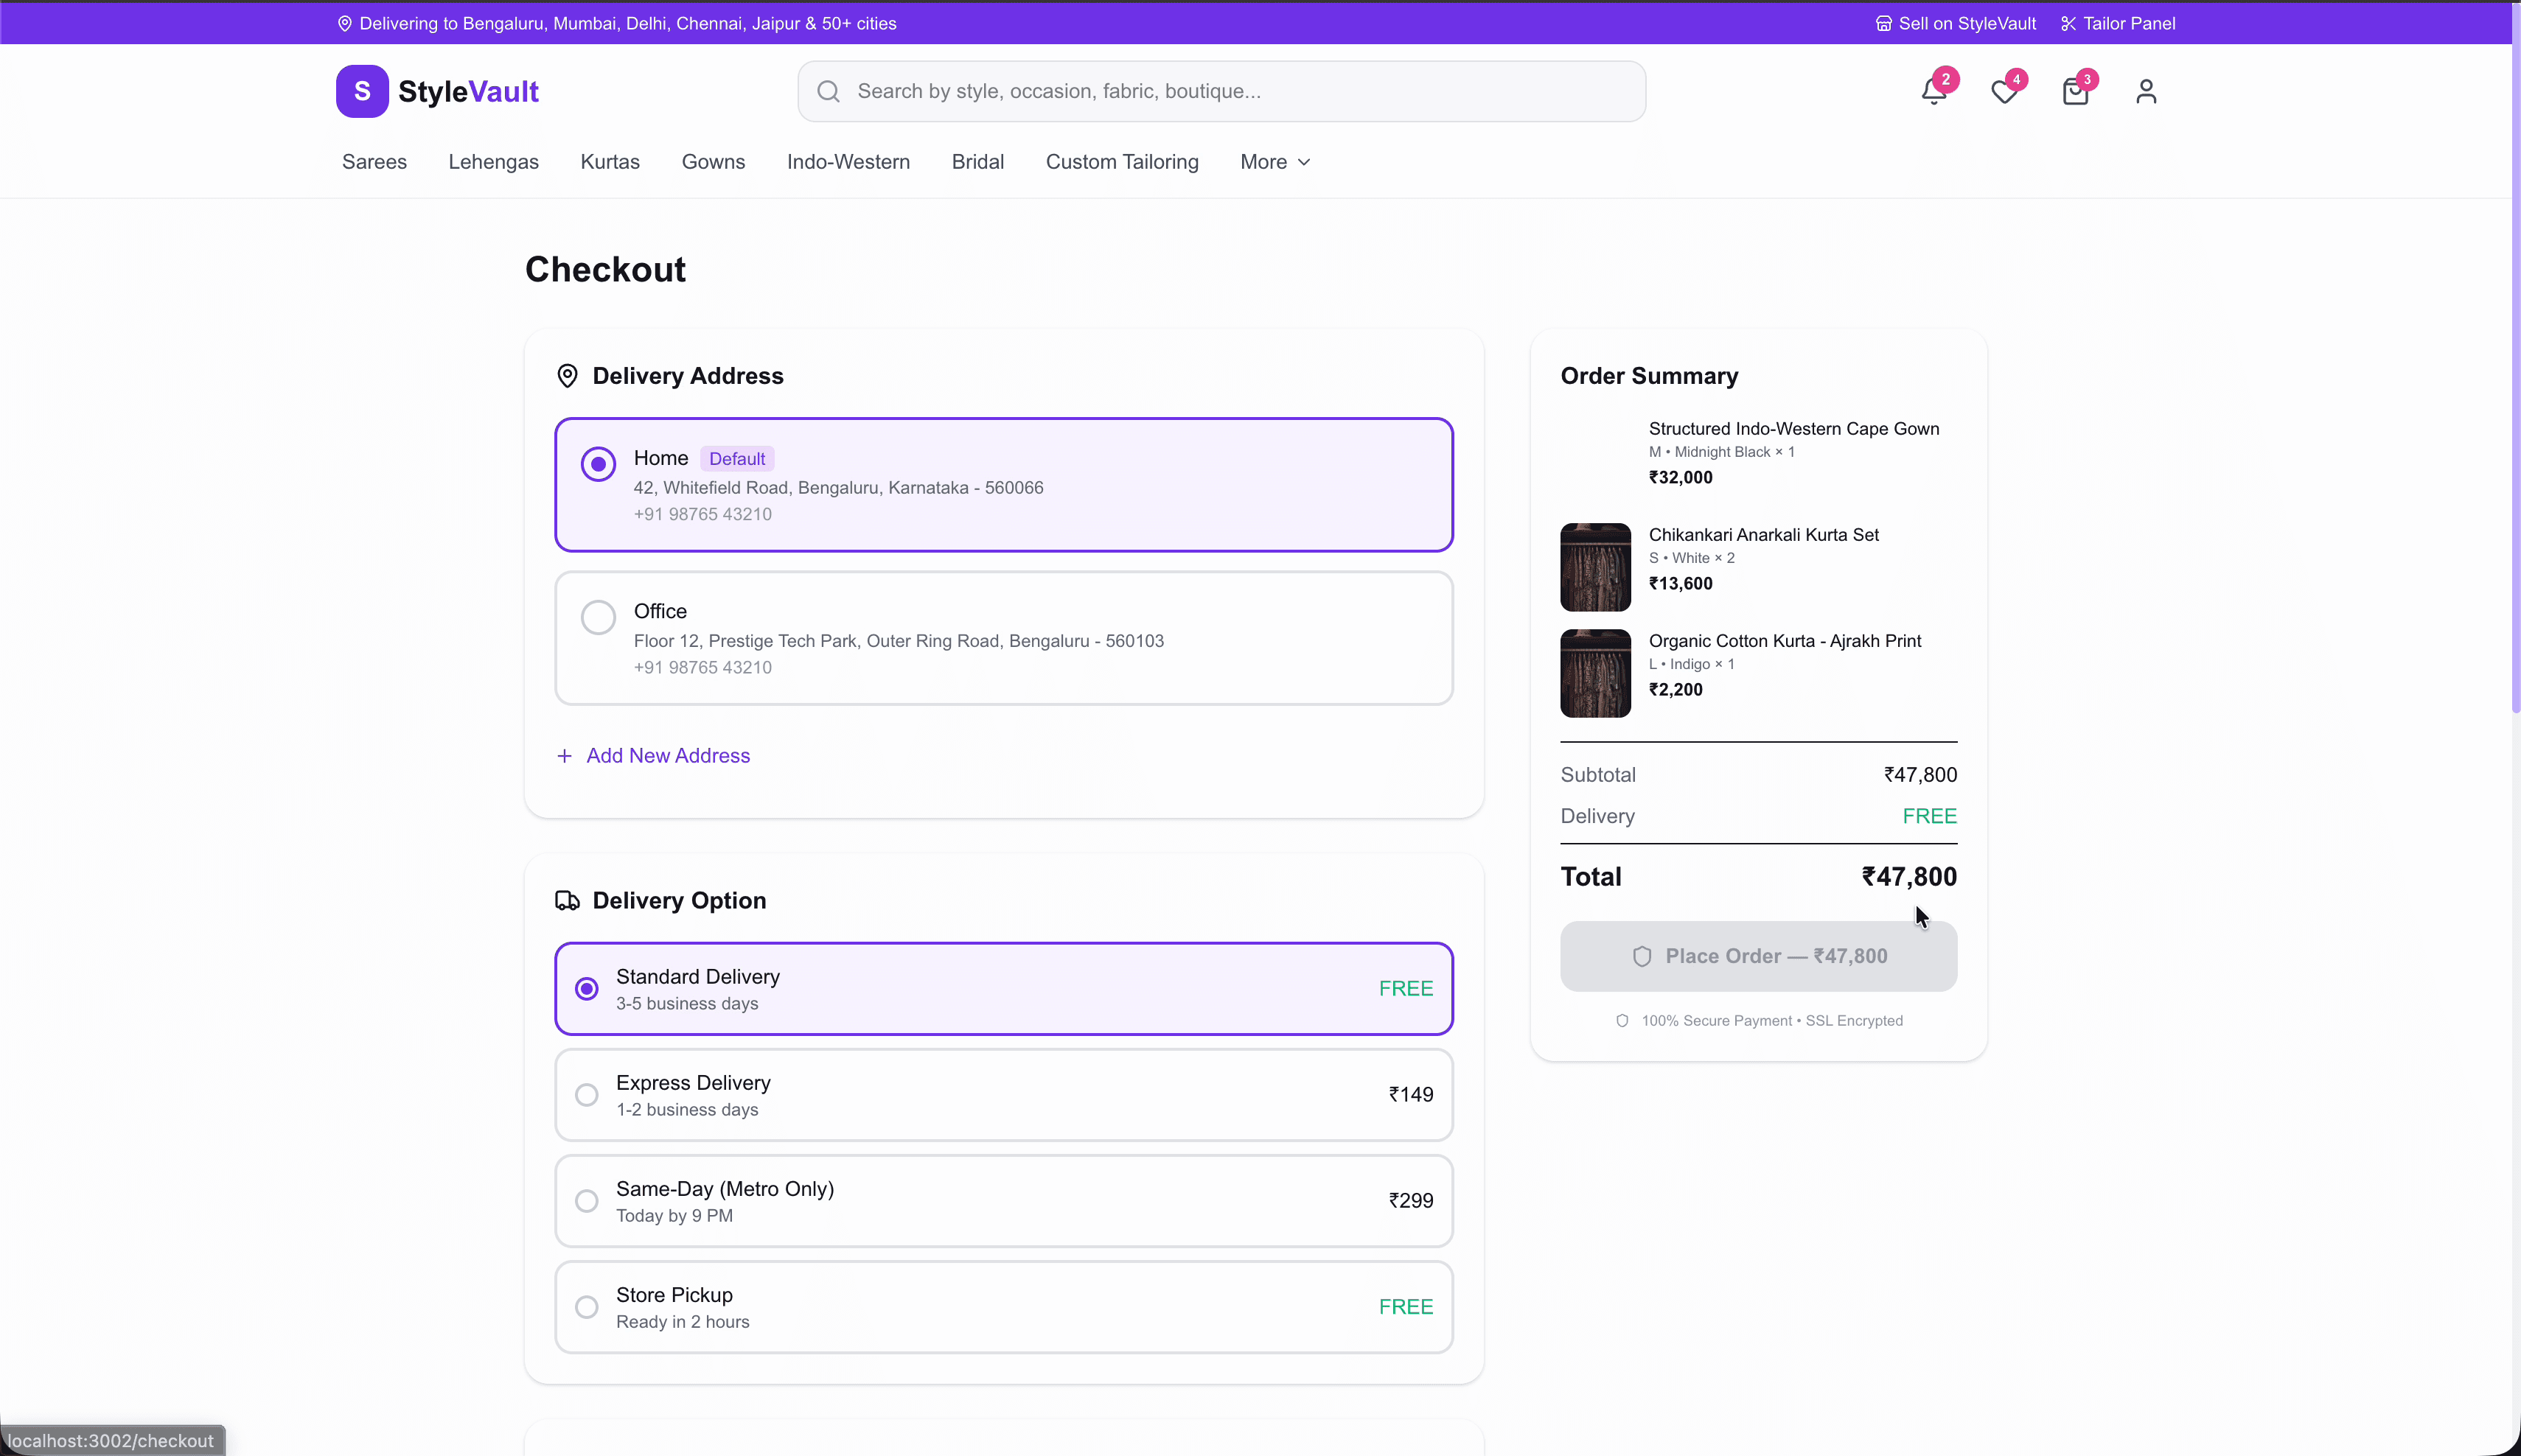Open Tailor Panel via the scissors icon

(x=2069, y=23)
